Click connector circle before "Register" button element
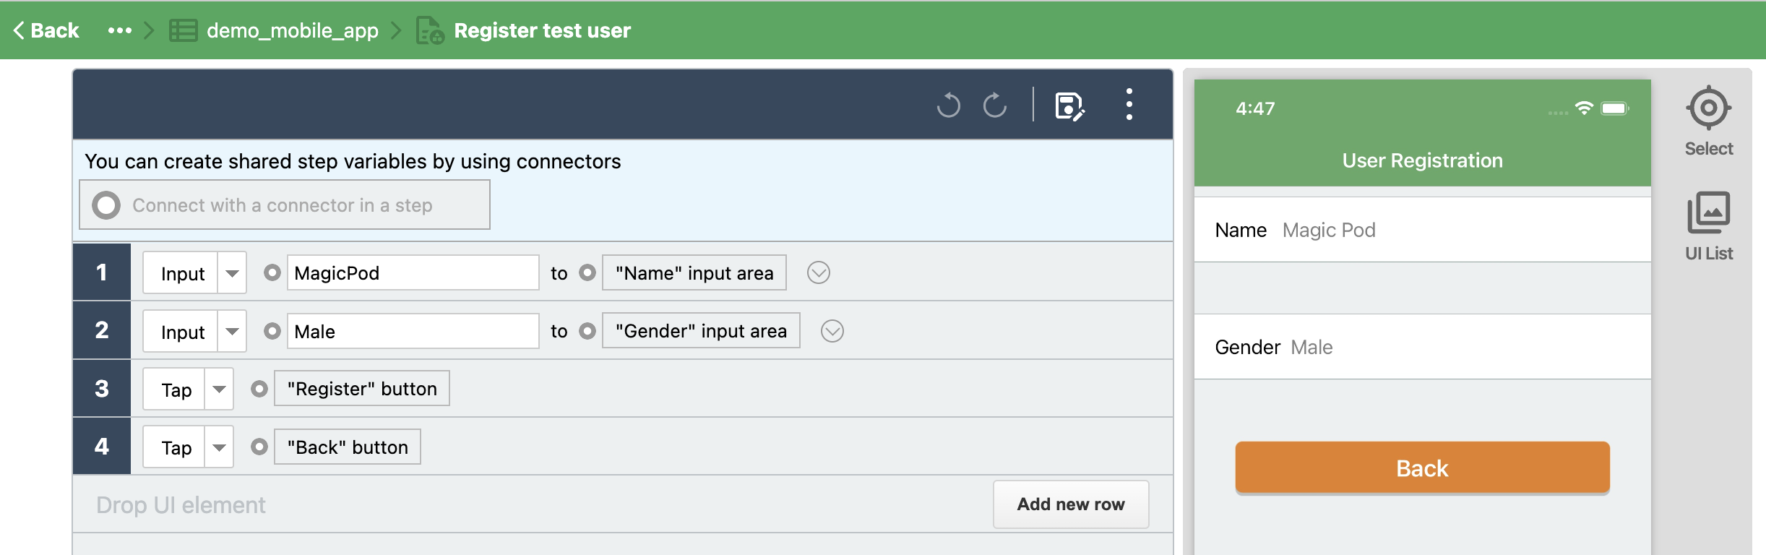Image resolution: width=1766 pixels, height=555 pixels. pyautogui.click(x=259, y=389)
